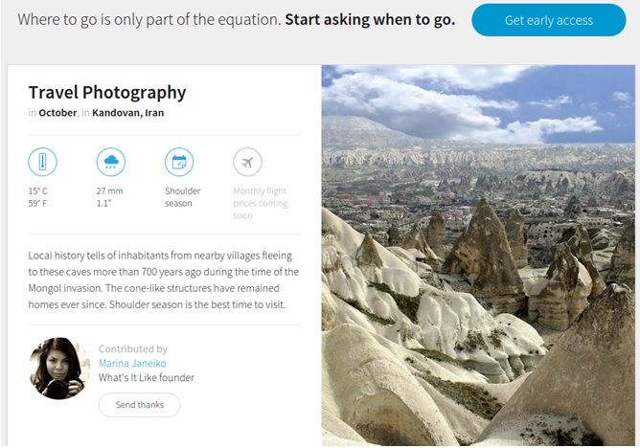Click the Get early access button

[548, 20]
